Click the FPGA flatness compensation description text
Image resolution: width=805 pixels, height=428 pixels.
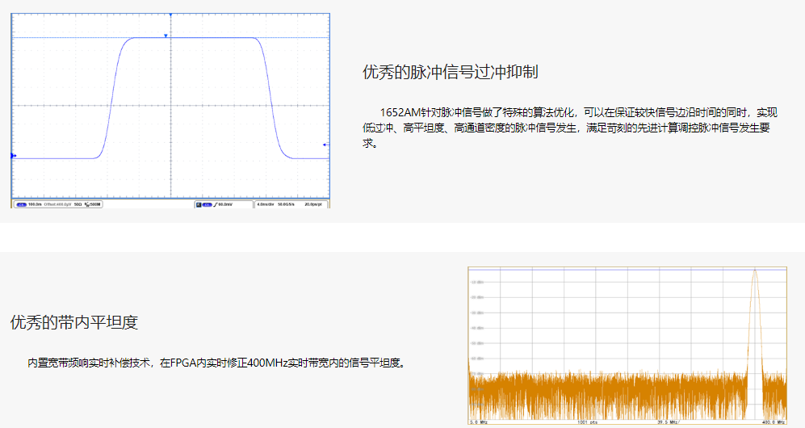click(x=216, y=363)
